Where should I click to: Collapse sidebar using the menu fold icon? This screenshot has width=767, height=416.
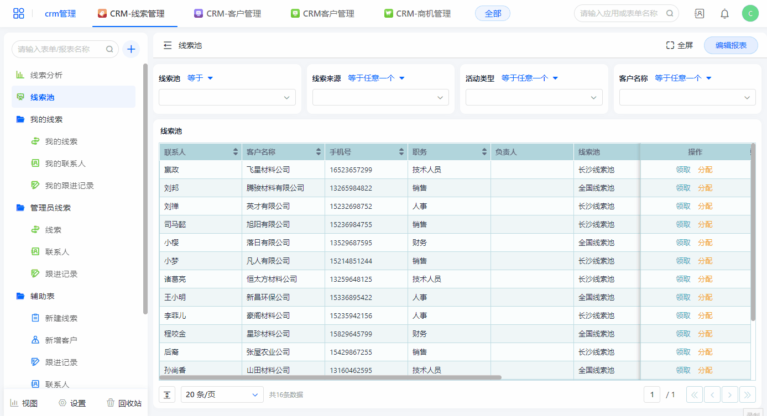click(x=168, y=45)
